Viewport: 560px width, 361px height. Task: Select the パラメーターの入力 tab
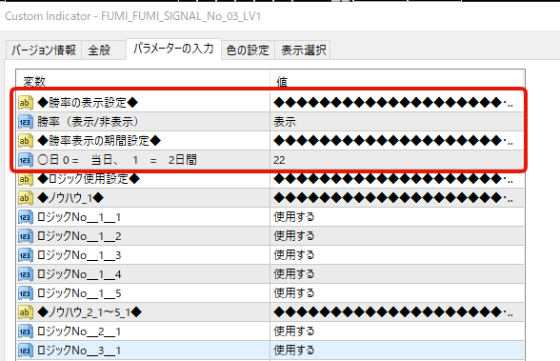pyautogui.click(x=173, y=49)
